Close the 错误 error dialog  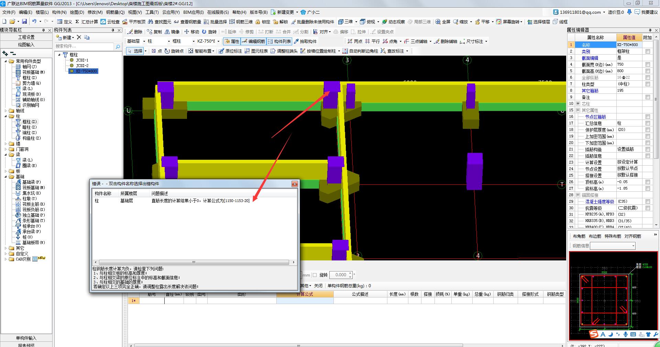tap(295, 184)
